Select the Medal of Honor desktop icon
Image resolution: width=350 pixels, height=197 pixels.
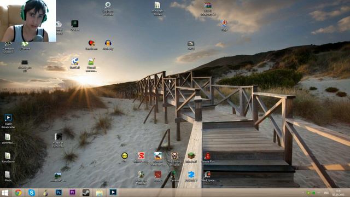58,140
